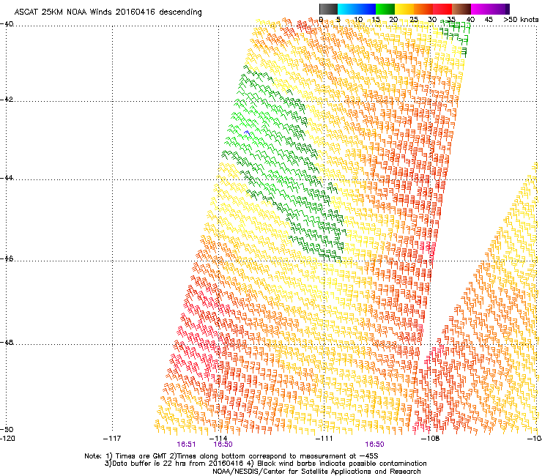Click the -50 latitude label
Image resolution: width=542 pixels, height=476 pixels.
(7, 429)
